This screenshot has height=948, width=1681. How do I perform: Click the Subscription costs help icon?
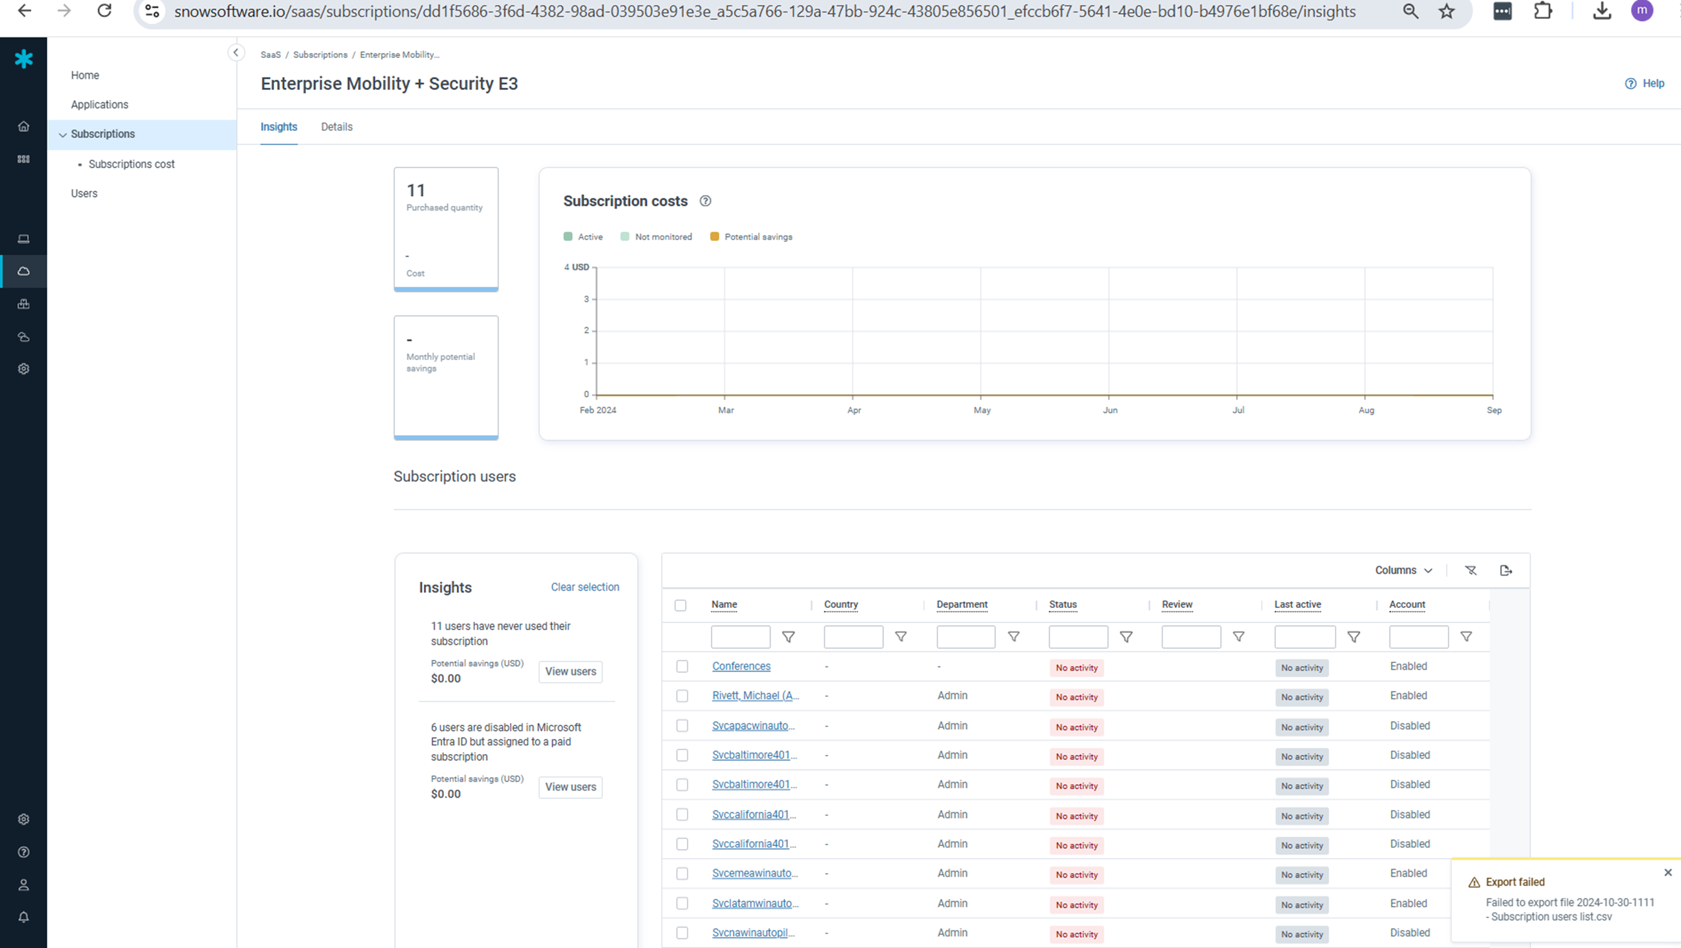pyautogui.click(x=705, y=201)
